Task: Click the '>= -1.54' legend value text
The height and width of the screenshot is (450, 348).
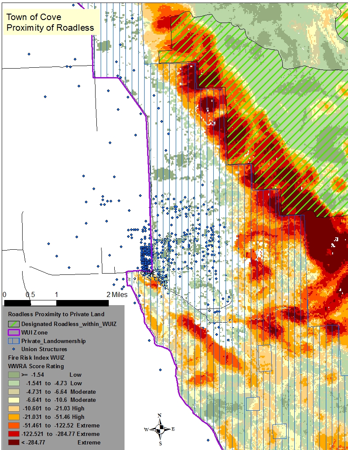Action: tap(32, 375)
